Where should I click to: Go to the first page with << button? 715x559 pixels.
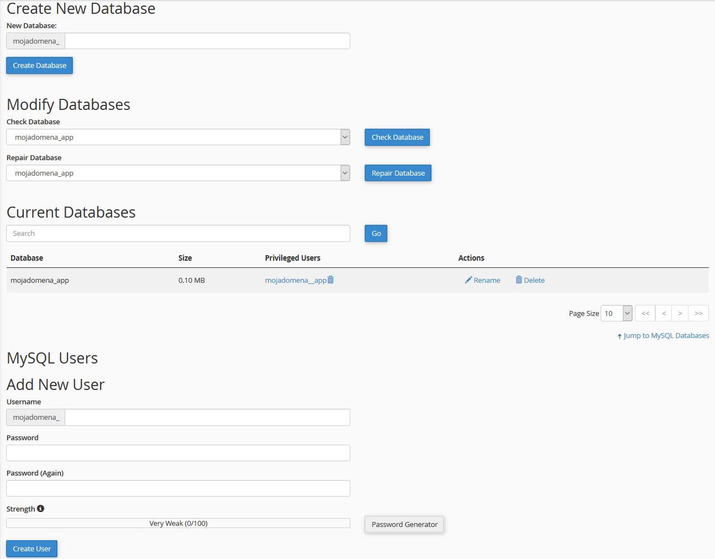645,313
